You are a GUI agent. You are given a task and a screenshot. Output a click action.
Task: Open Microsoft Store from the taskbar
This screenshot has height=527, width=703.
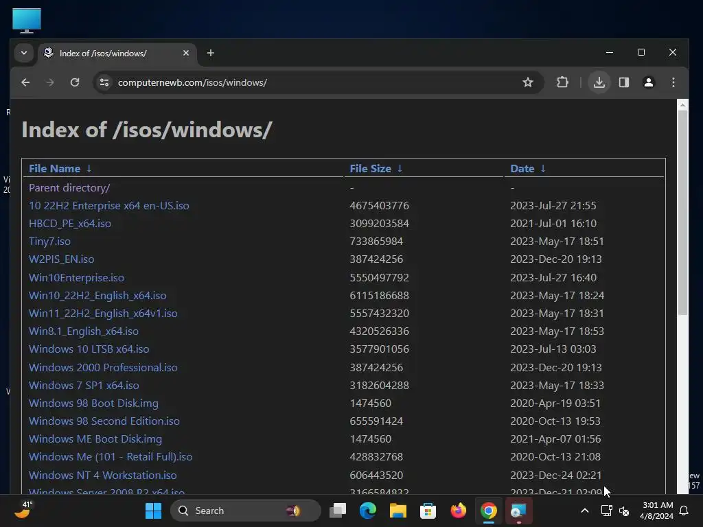[x=428, y=511]
